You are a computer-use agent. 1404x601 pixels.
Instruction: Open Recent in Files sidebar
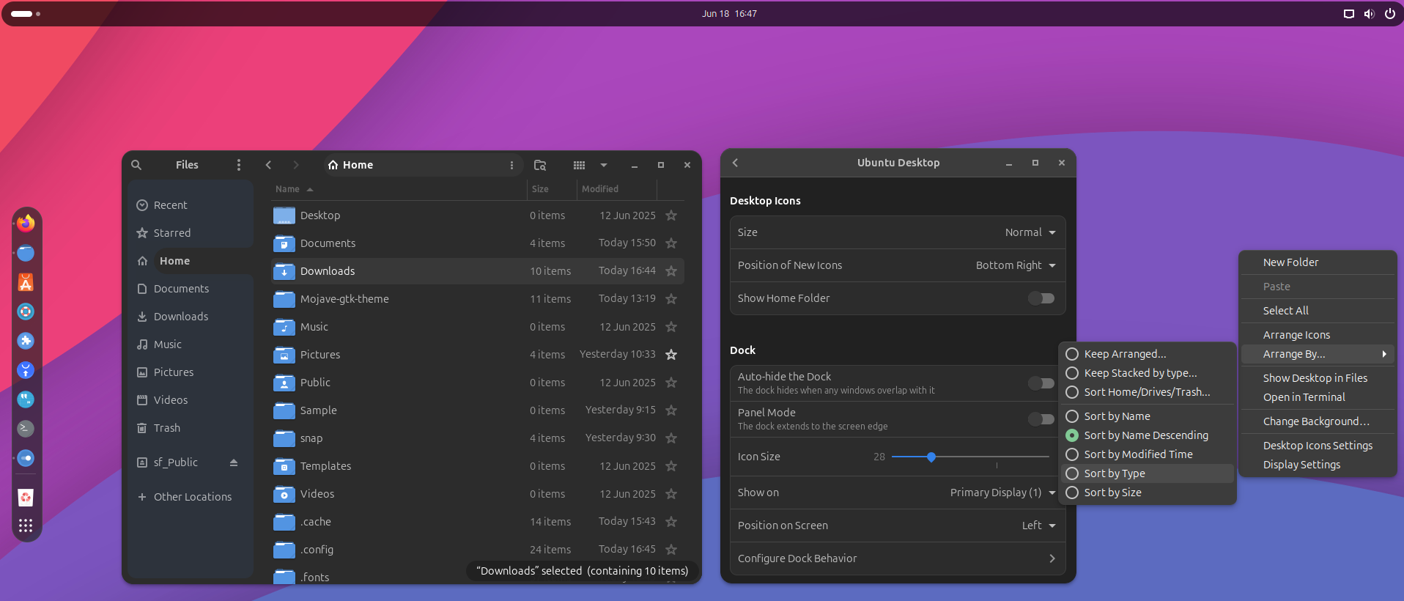pyautogui.click(x=191, y=205)
